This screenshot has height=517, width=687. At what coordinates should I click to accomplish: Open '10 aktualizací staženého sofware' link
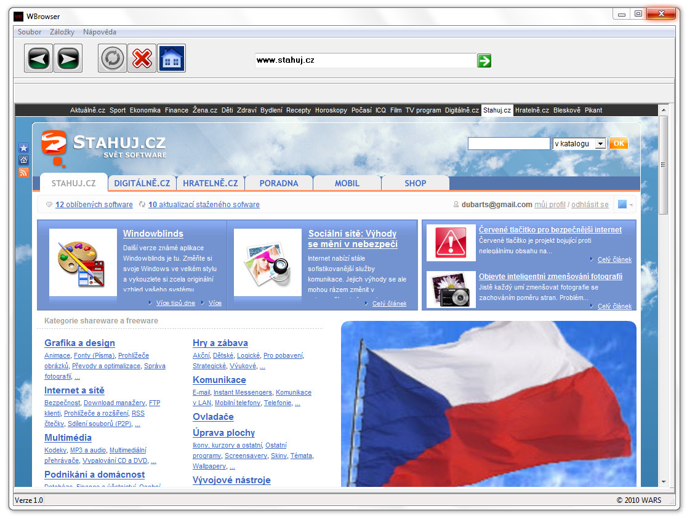[x=204, y=204]
